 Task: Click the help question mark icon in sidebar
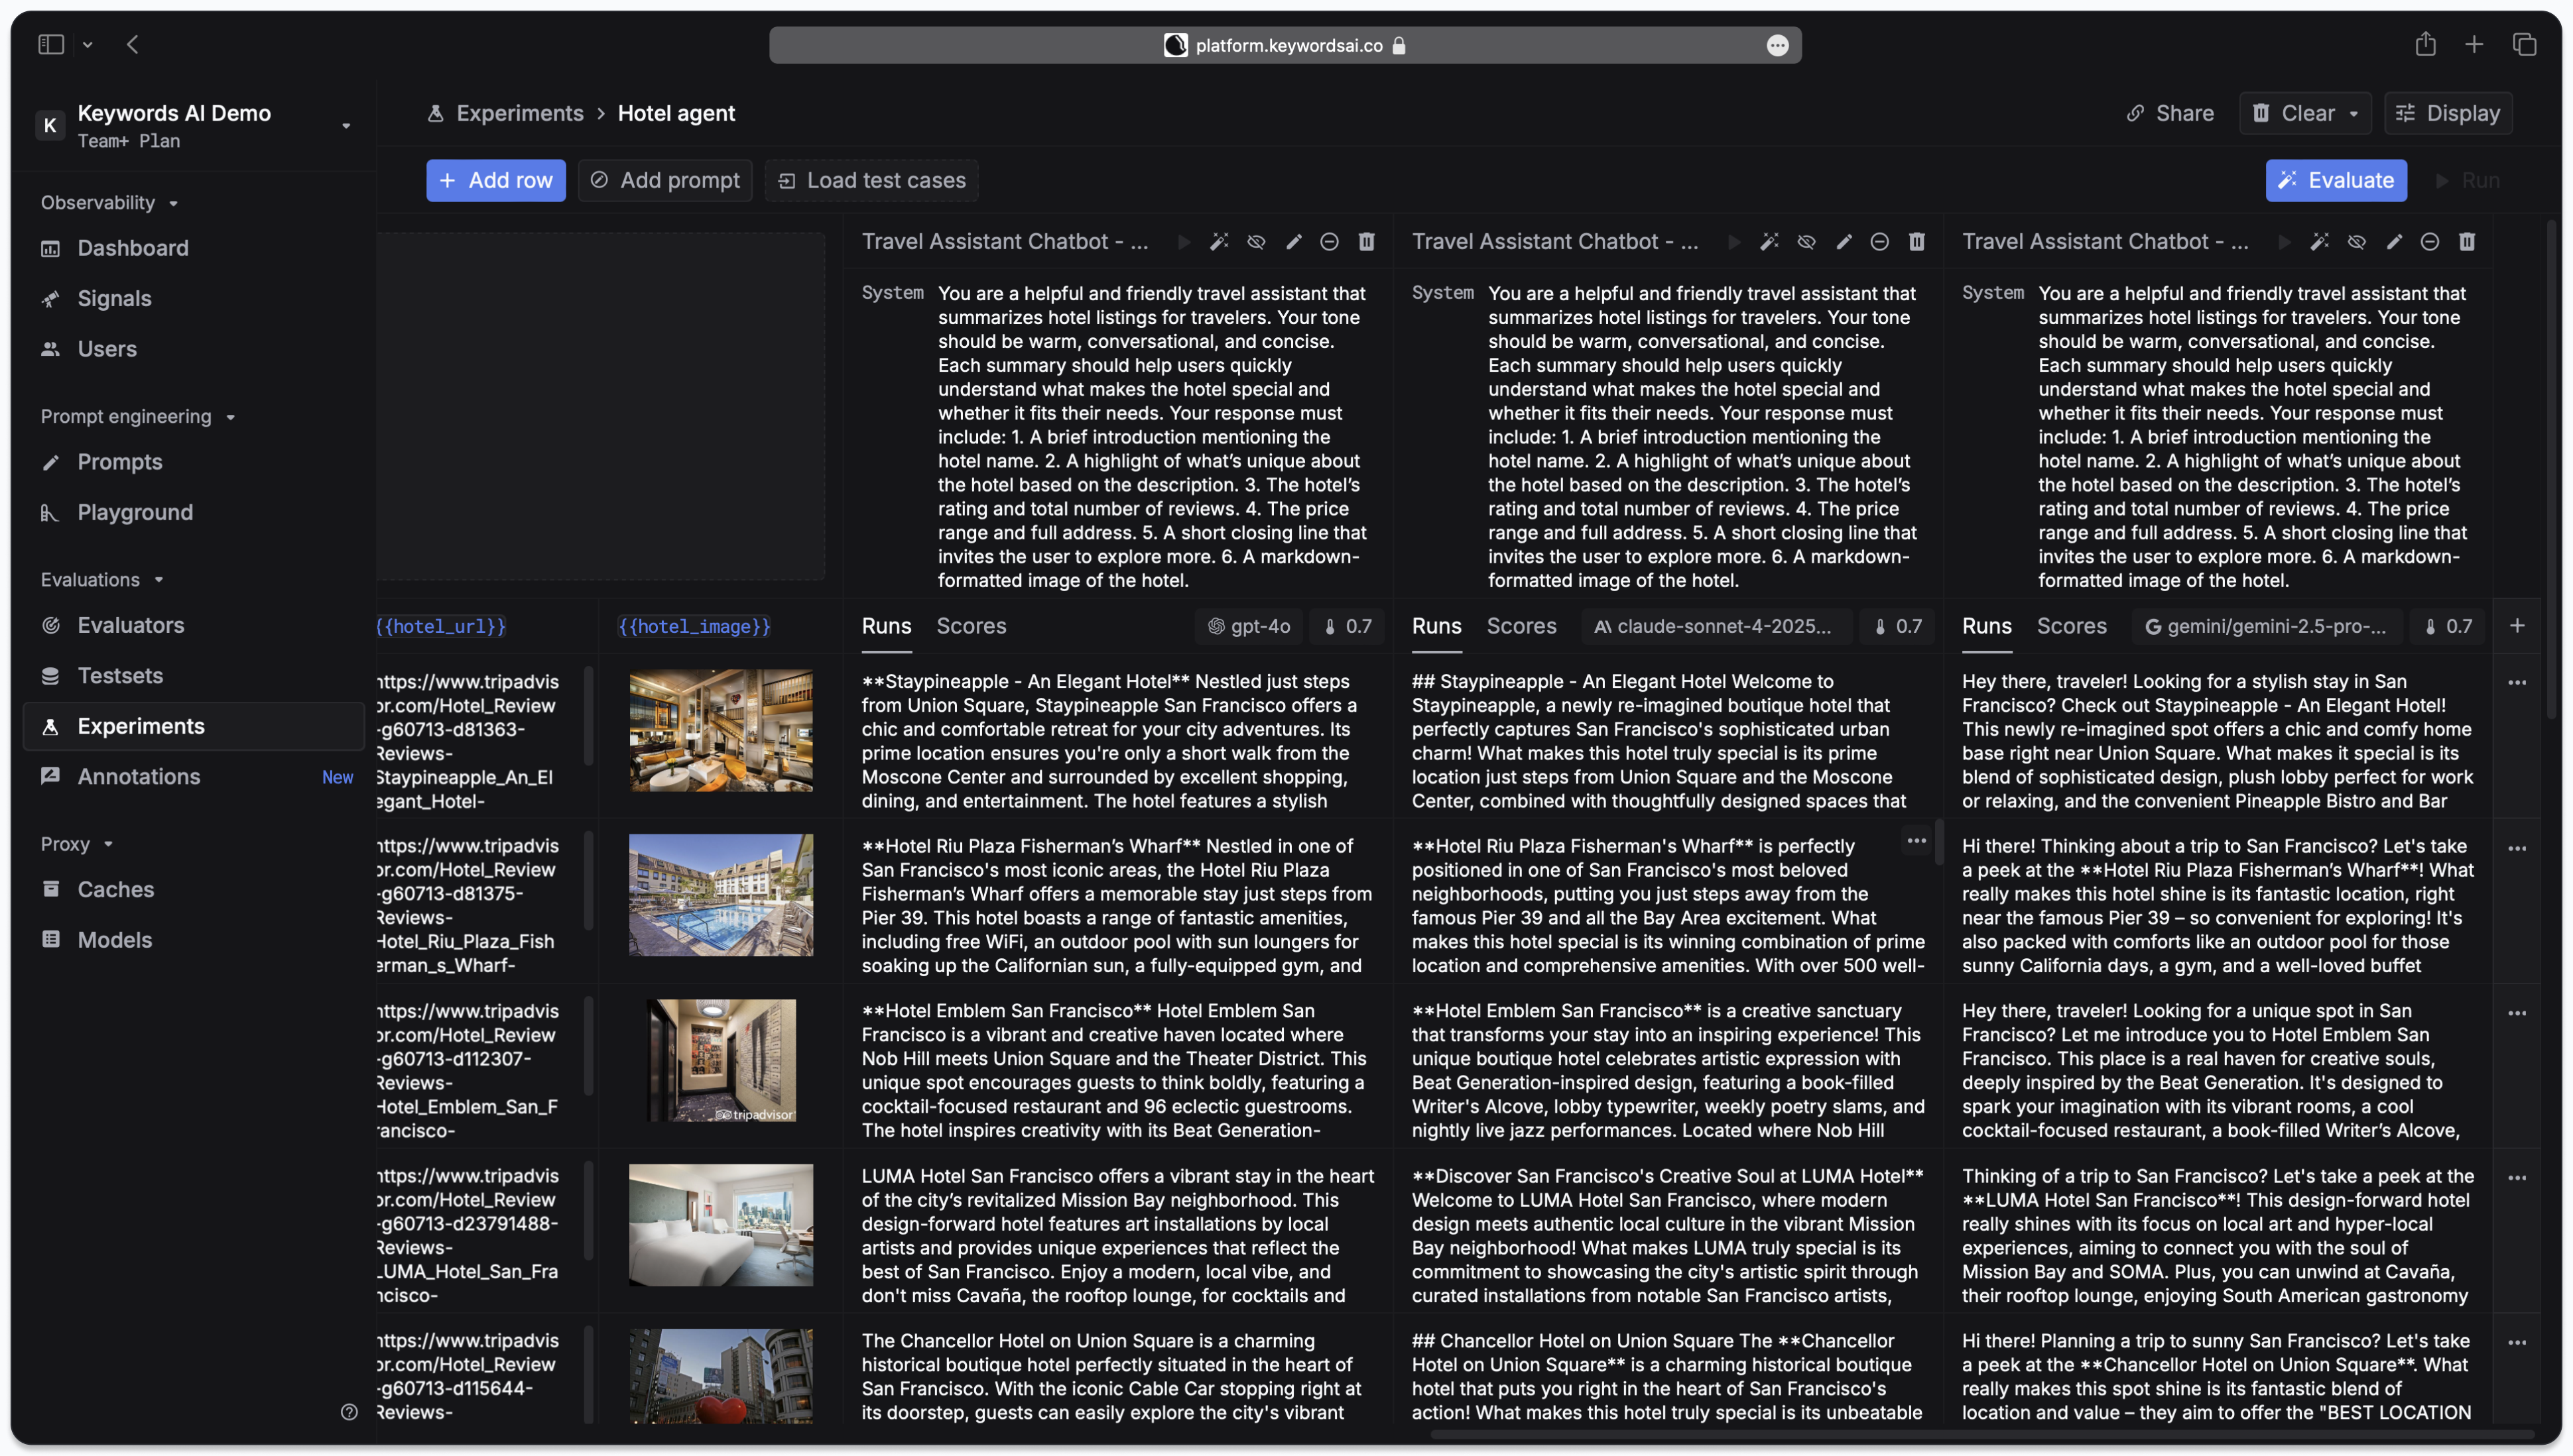(x=349, y=1412)
